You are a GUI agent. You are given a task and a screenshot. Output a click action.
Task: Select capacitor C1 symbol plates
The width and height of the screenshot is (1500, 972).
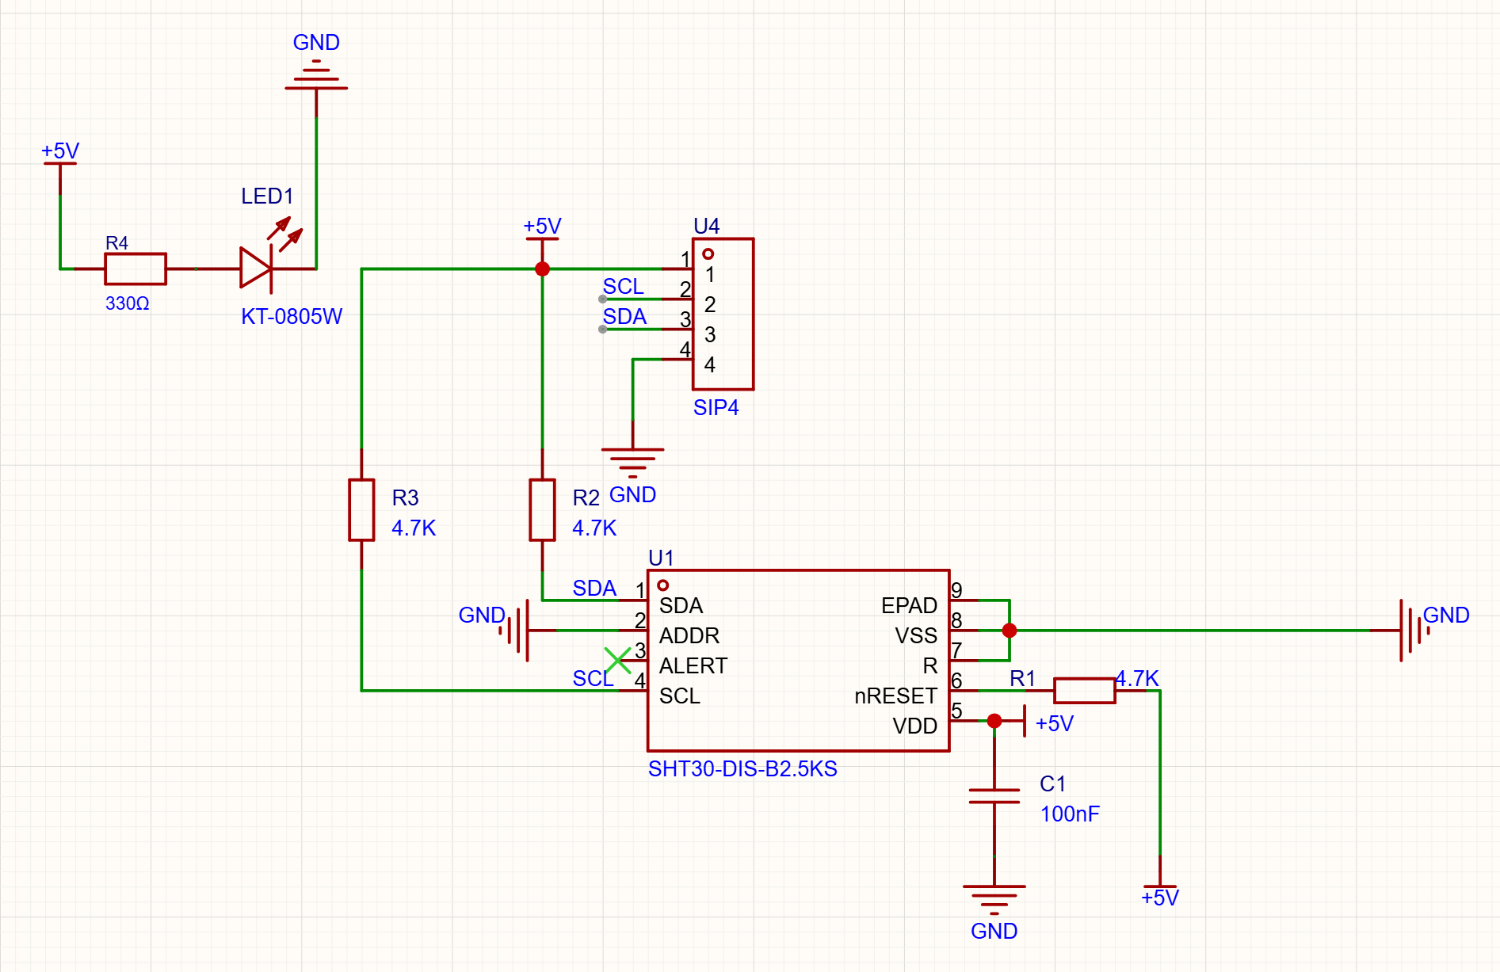(994, 795)
